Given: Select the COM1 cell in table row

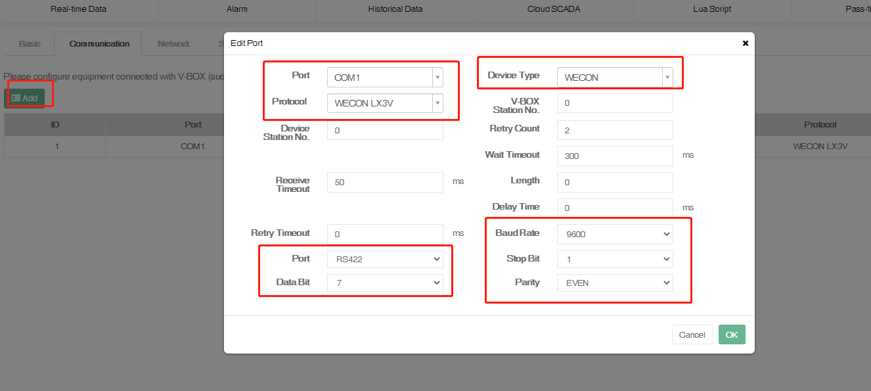Looking at the screenshot, I should point(193,147).
